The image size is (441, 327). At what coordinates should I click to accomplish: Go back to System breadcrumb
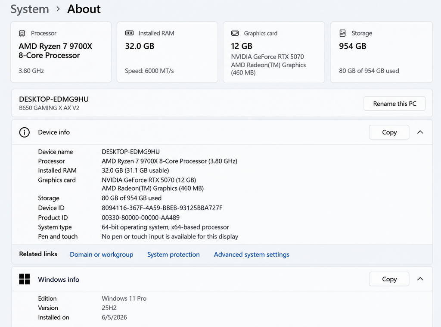[30, 9]
